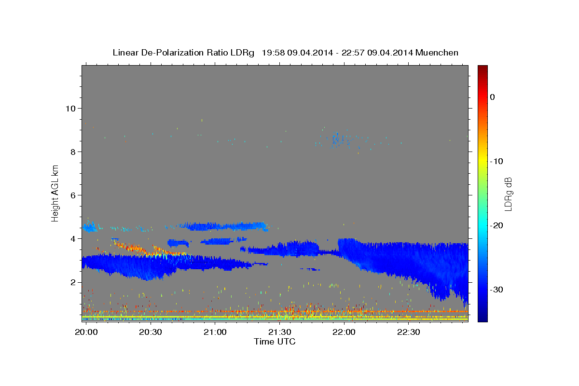
Task: Click the height tick label 2
Action: pyautogui.click(x=72, y=282)
